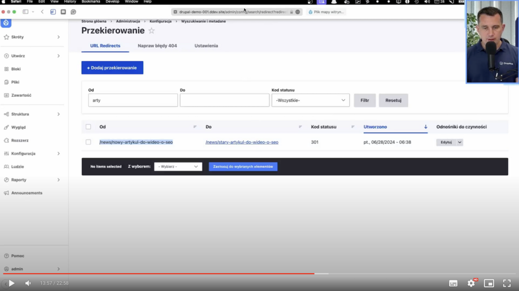This screenshot has width=519, height=291.
Task: Seek on the video progress bar
Action: (259, 274)
